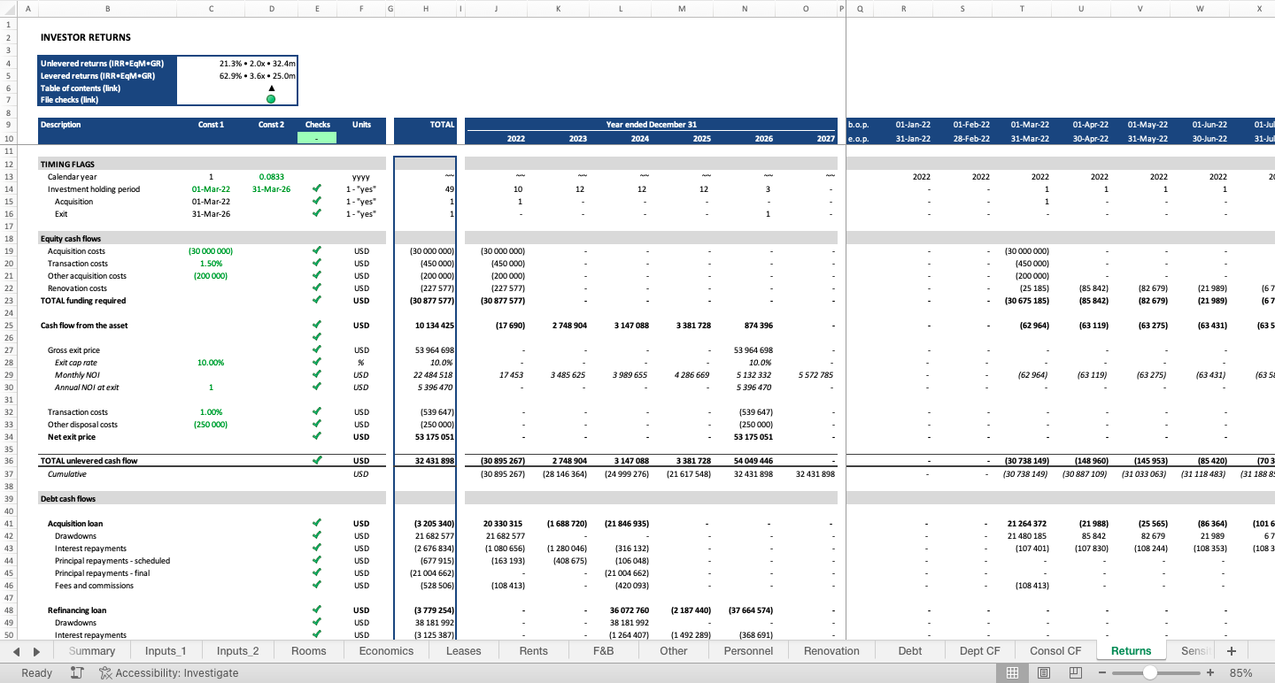
Task: Go to previous sheet tabs arrow
Action: pos(17,651)
